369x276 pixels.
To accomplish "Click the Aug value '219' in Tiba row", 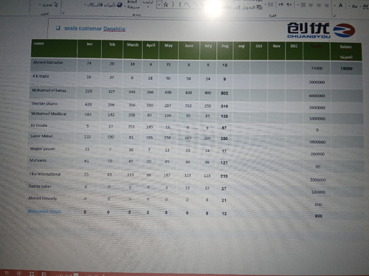I will [224, 176].
